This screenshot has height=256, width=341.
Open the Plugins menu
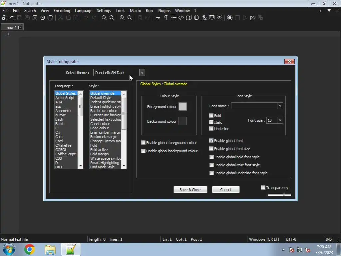164,10
